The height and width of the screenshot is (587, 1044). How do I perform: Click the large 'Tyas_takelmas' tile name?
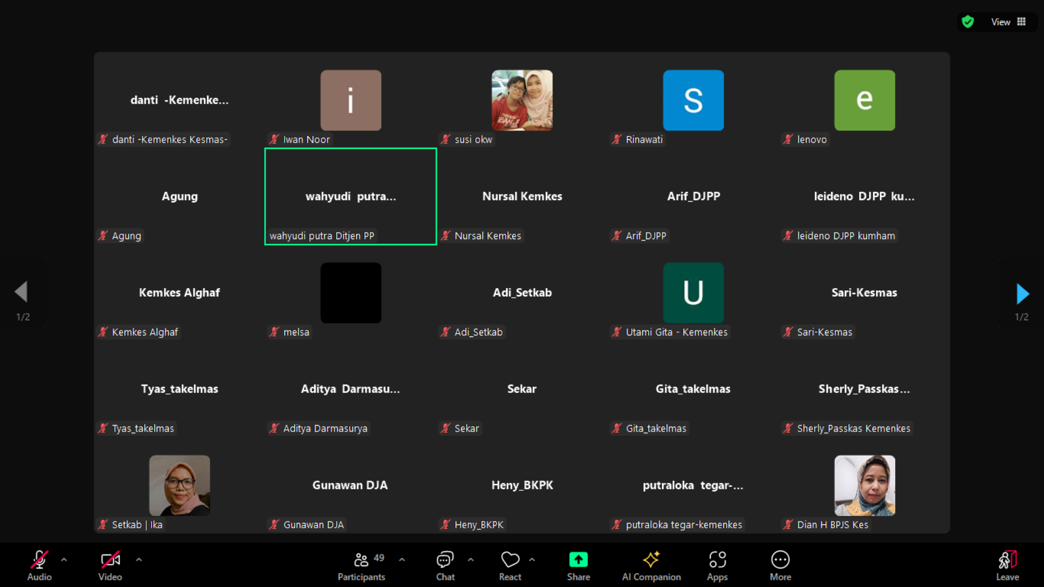pyautogui.click(x=179, y=389)
